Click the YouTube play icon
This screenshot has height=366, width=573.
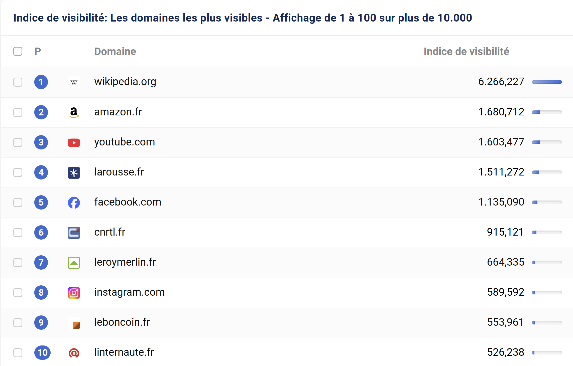[74, 142]
